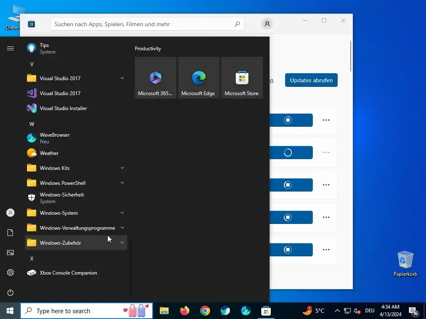This screenshot has width=426, height=319.
Task: Click the Windows Start button
Action: point(10,311)
